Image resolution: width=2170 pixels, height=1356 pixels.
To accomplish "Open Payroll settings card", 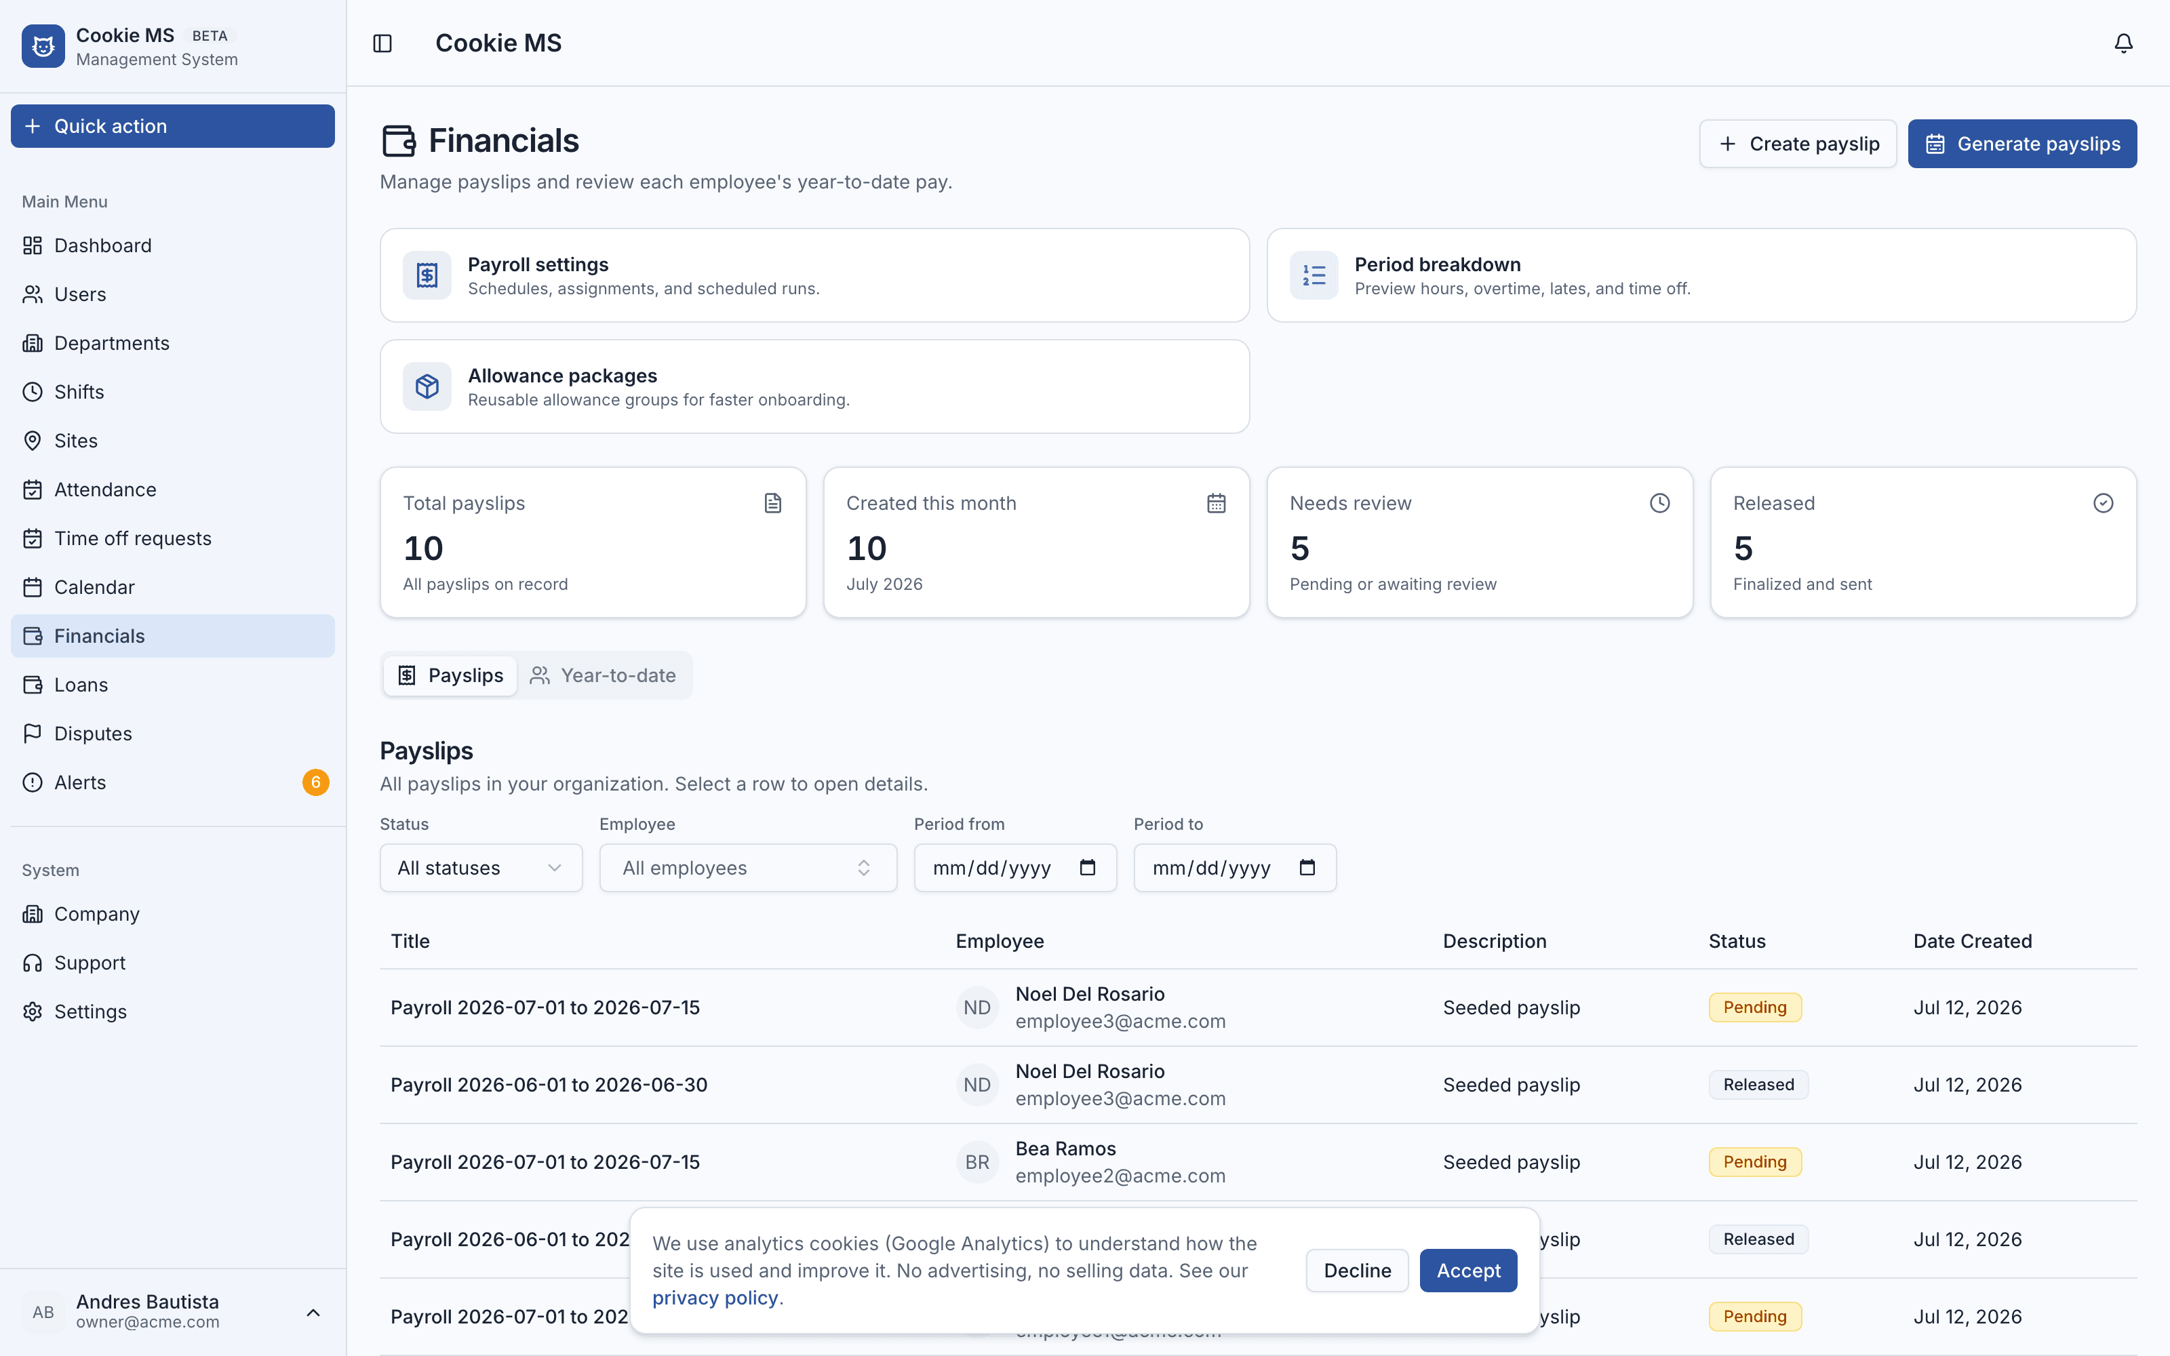I will (x=814, y=275).
